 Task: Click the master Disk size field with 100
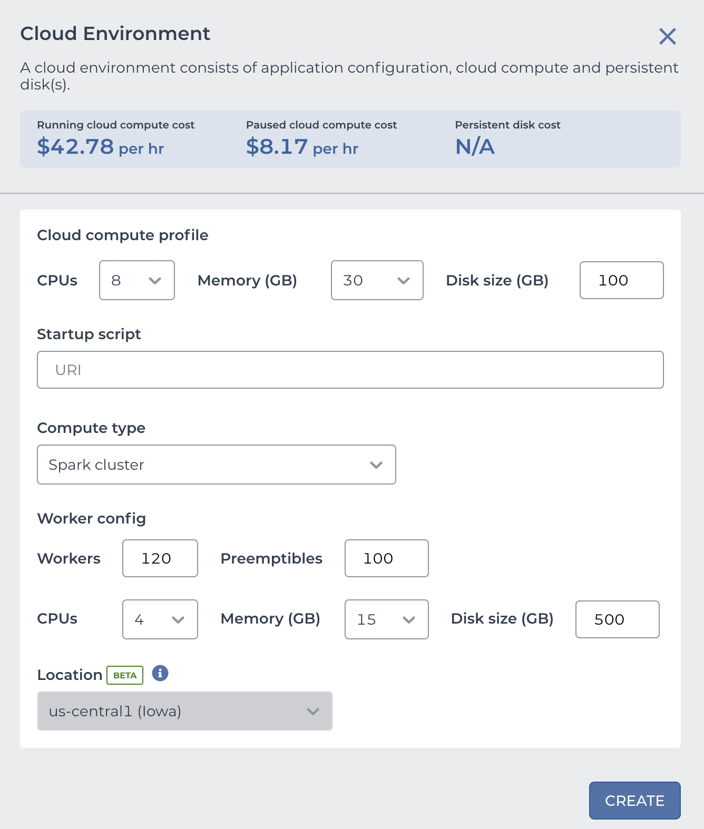[622, 280]
